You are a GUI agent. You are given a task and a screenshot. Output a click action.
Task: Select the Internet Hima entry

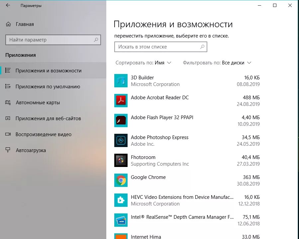(x=146, y=237)
